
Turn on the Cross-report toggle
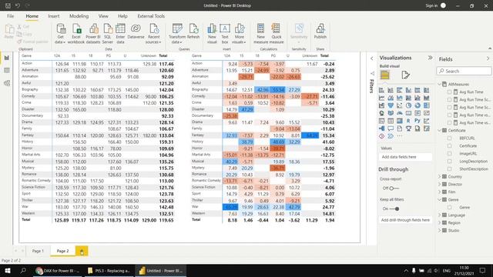[394, 189]
